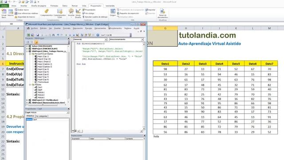The width and height of the screenshot is (284, 160).
Task: Switch to the Por categorías tab
Action: point(41,116)
